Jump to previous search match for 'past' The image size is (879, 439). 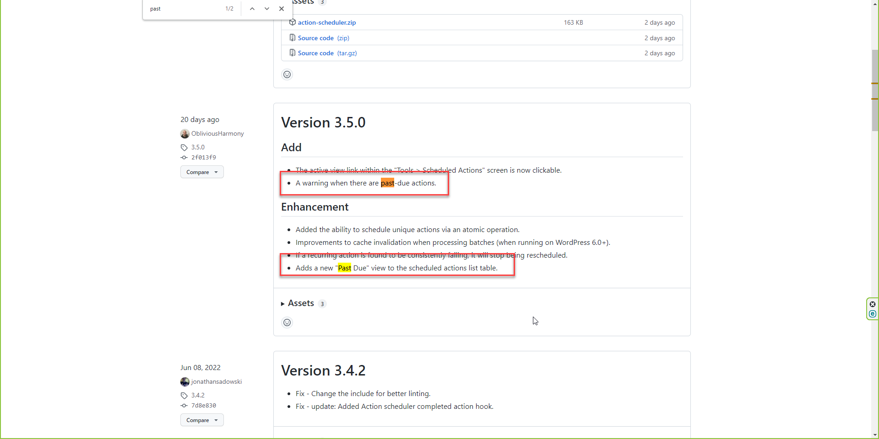(252, 9)
